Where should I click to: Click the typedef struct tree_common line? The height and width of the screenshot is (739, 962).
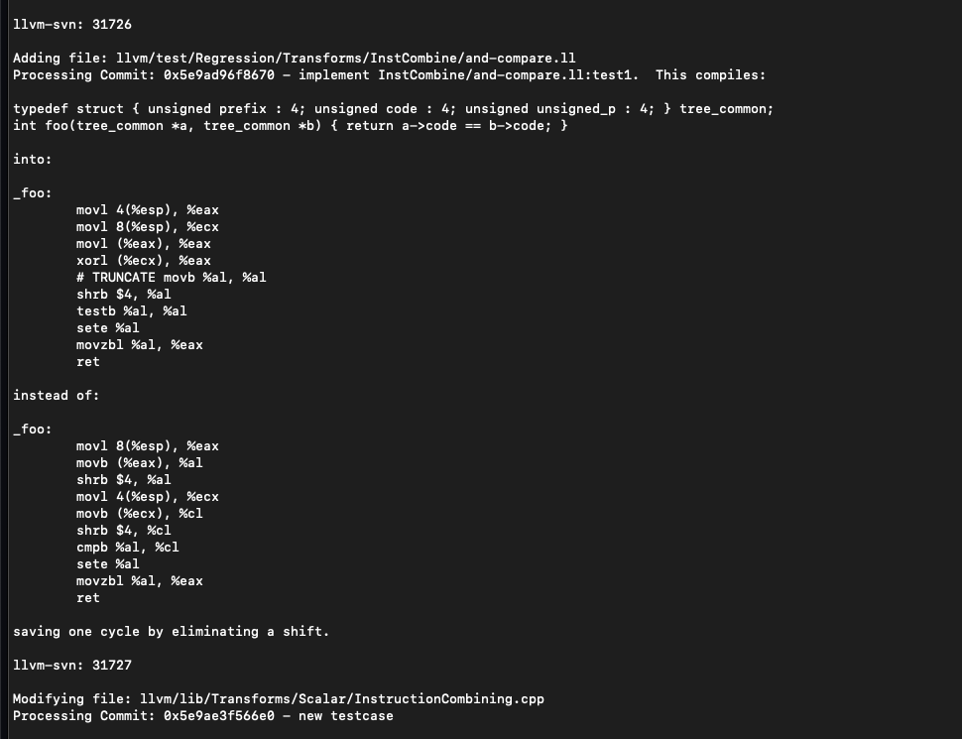pyautogui.click(x=393, y=109)
